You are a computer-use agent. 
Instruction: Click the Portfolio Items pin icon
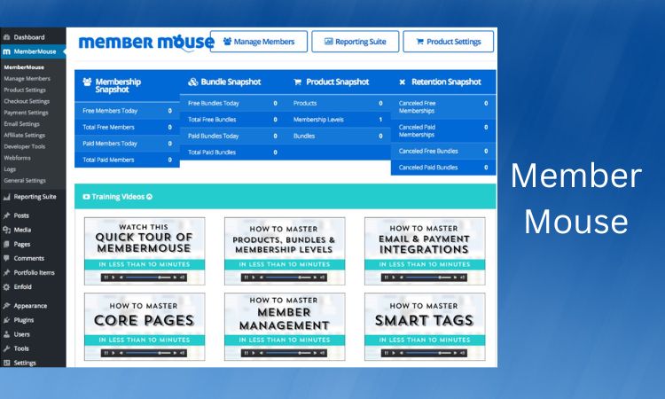click(7, 272)
